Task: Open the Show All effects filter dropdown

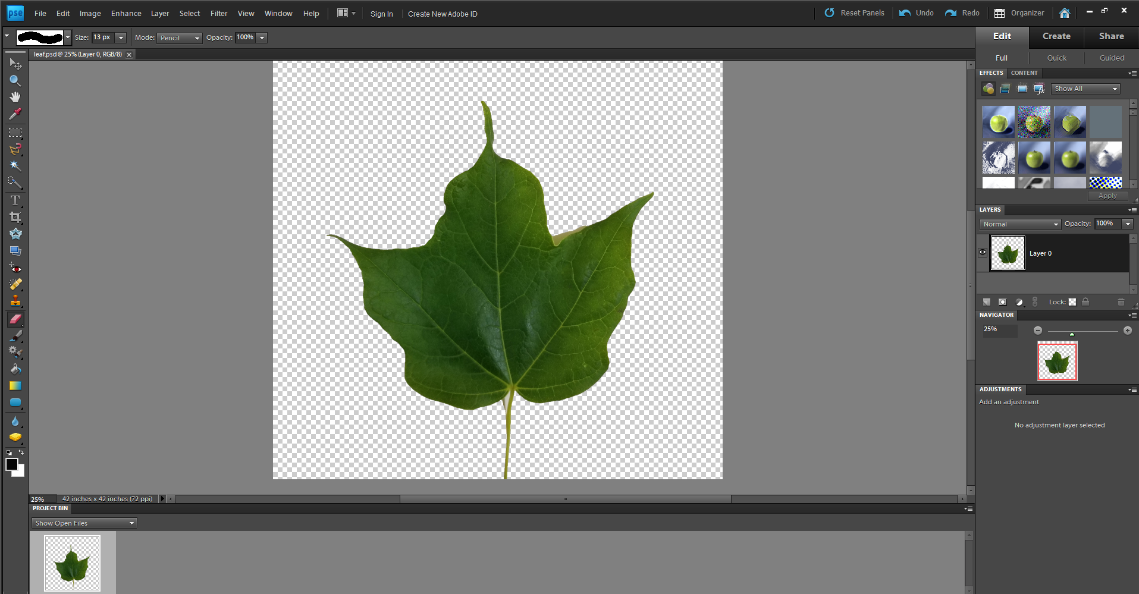Action: (x=1085, y=88)
